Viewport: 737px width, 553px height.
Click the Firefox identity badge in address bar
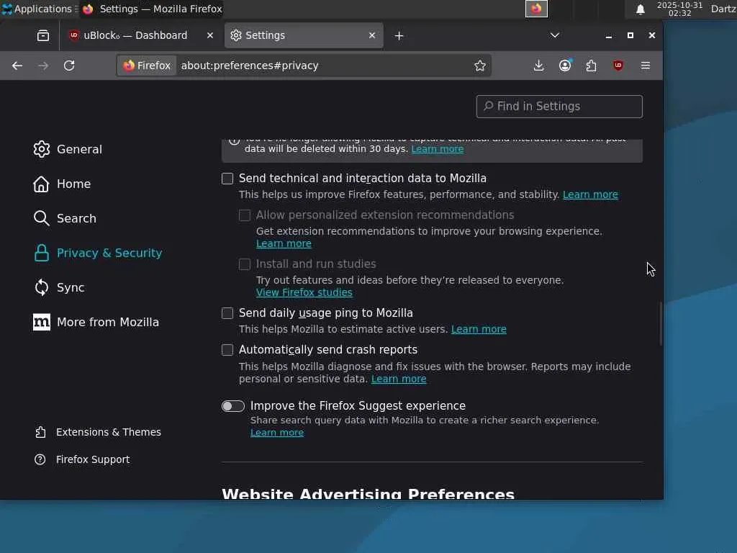[x=147, y=66]
